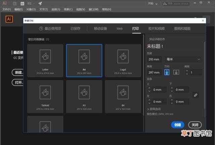Open the arrange documents dropdown in title bar

31,3
